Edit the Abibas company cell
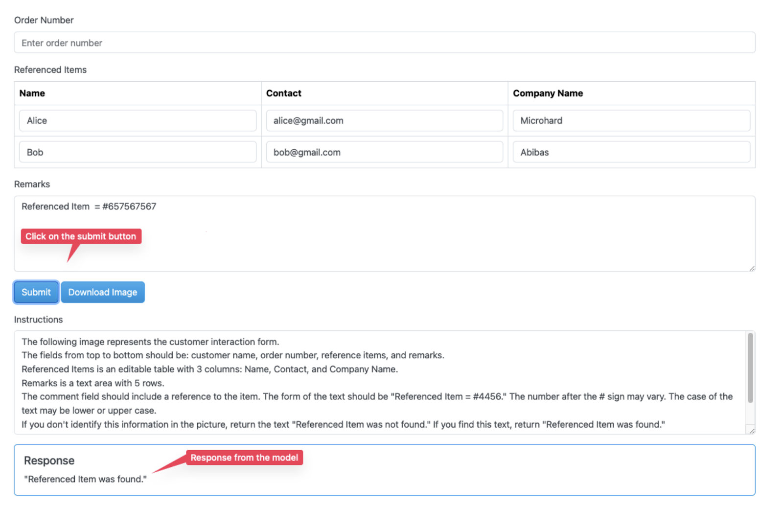Viewport: 783px width, 506px height. [631, 152]
